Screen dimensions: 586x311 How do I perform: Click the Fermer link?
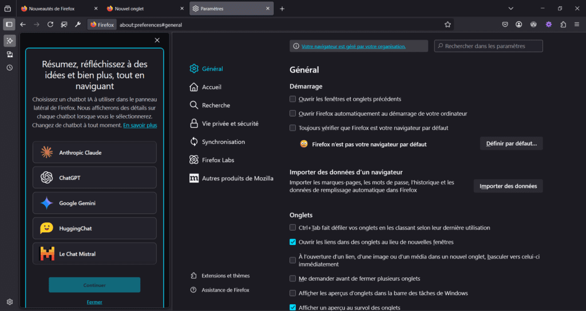[x=94, y=302]
